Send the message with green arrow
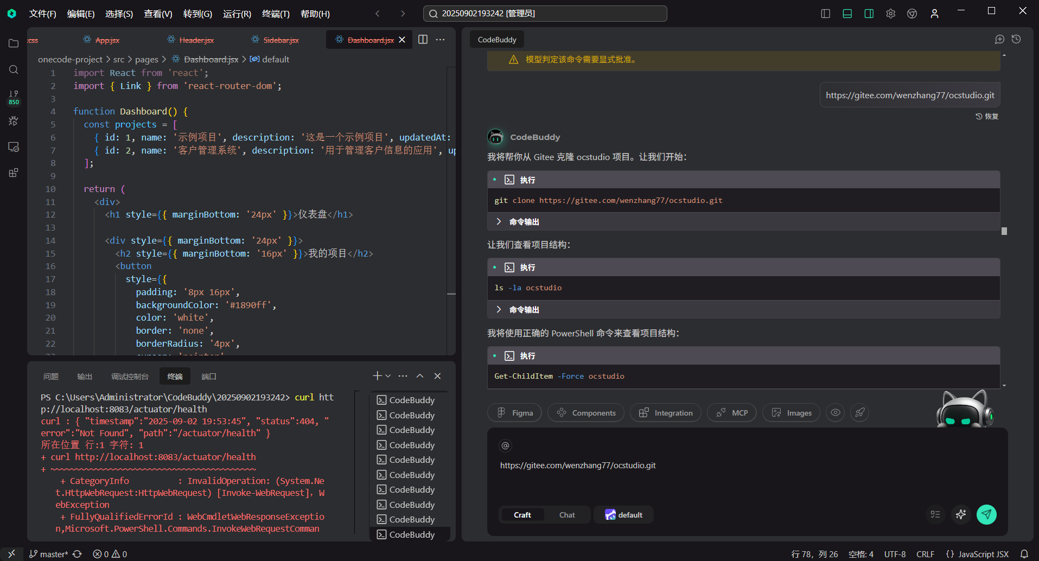 (x=986, y=514)
